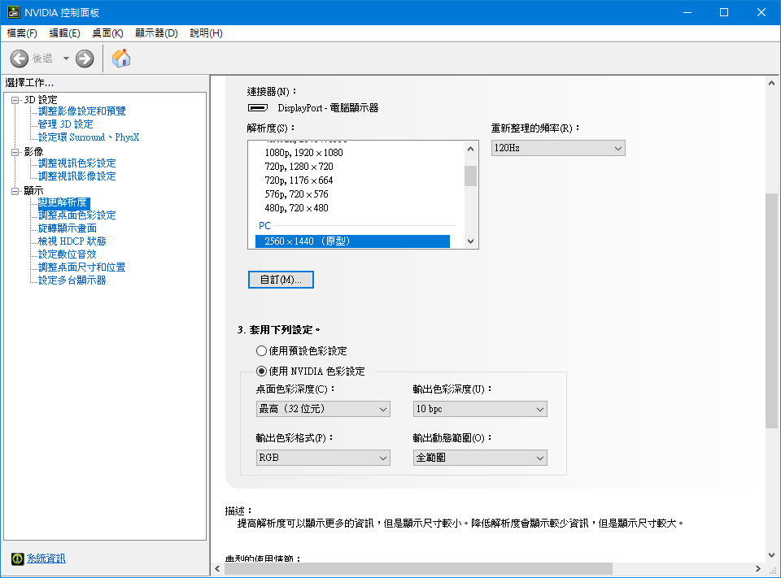Viewport: 781px width, 578px height.
Task: Click the resolution list scrollbar thumb
Action: click(471, 176)
